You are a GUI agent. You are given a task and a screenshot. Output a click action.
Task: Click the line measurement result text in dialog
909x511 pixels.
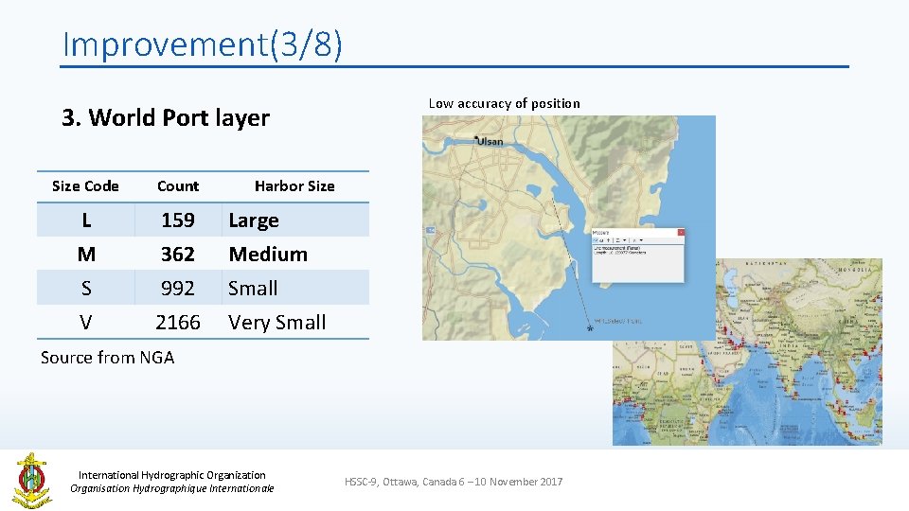(x=617, y=248)
